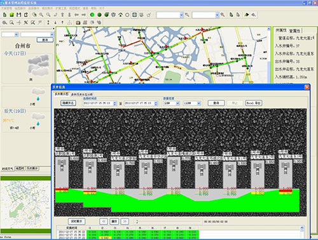Screen dimensions: 318x240
Task: Click the green forward arrow icon
Action: point(246,15)
